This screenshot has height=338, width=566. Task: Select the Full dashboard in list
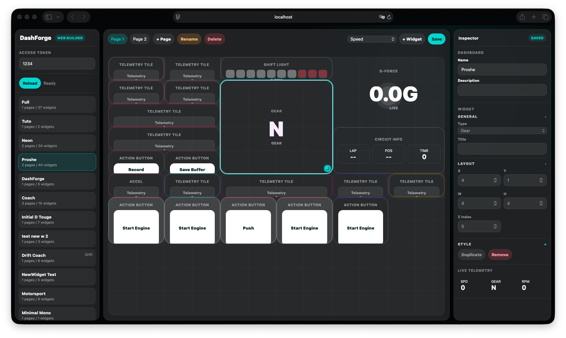point(57,105)
